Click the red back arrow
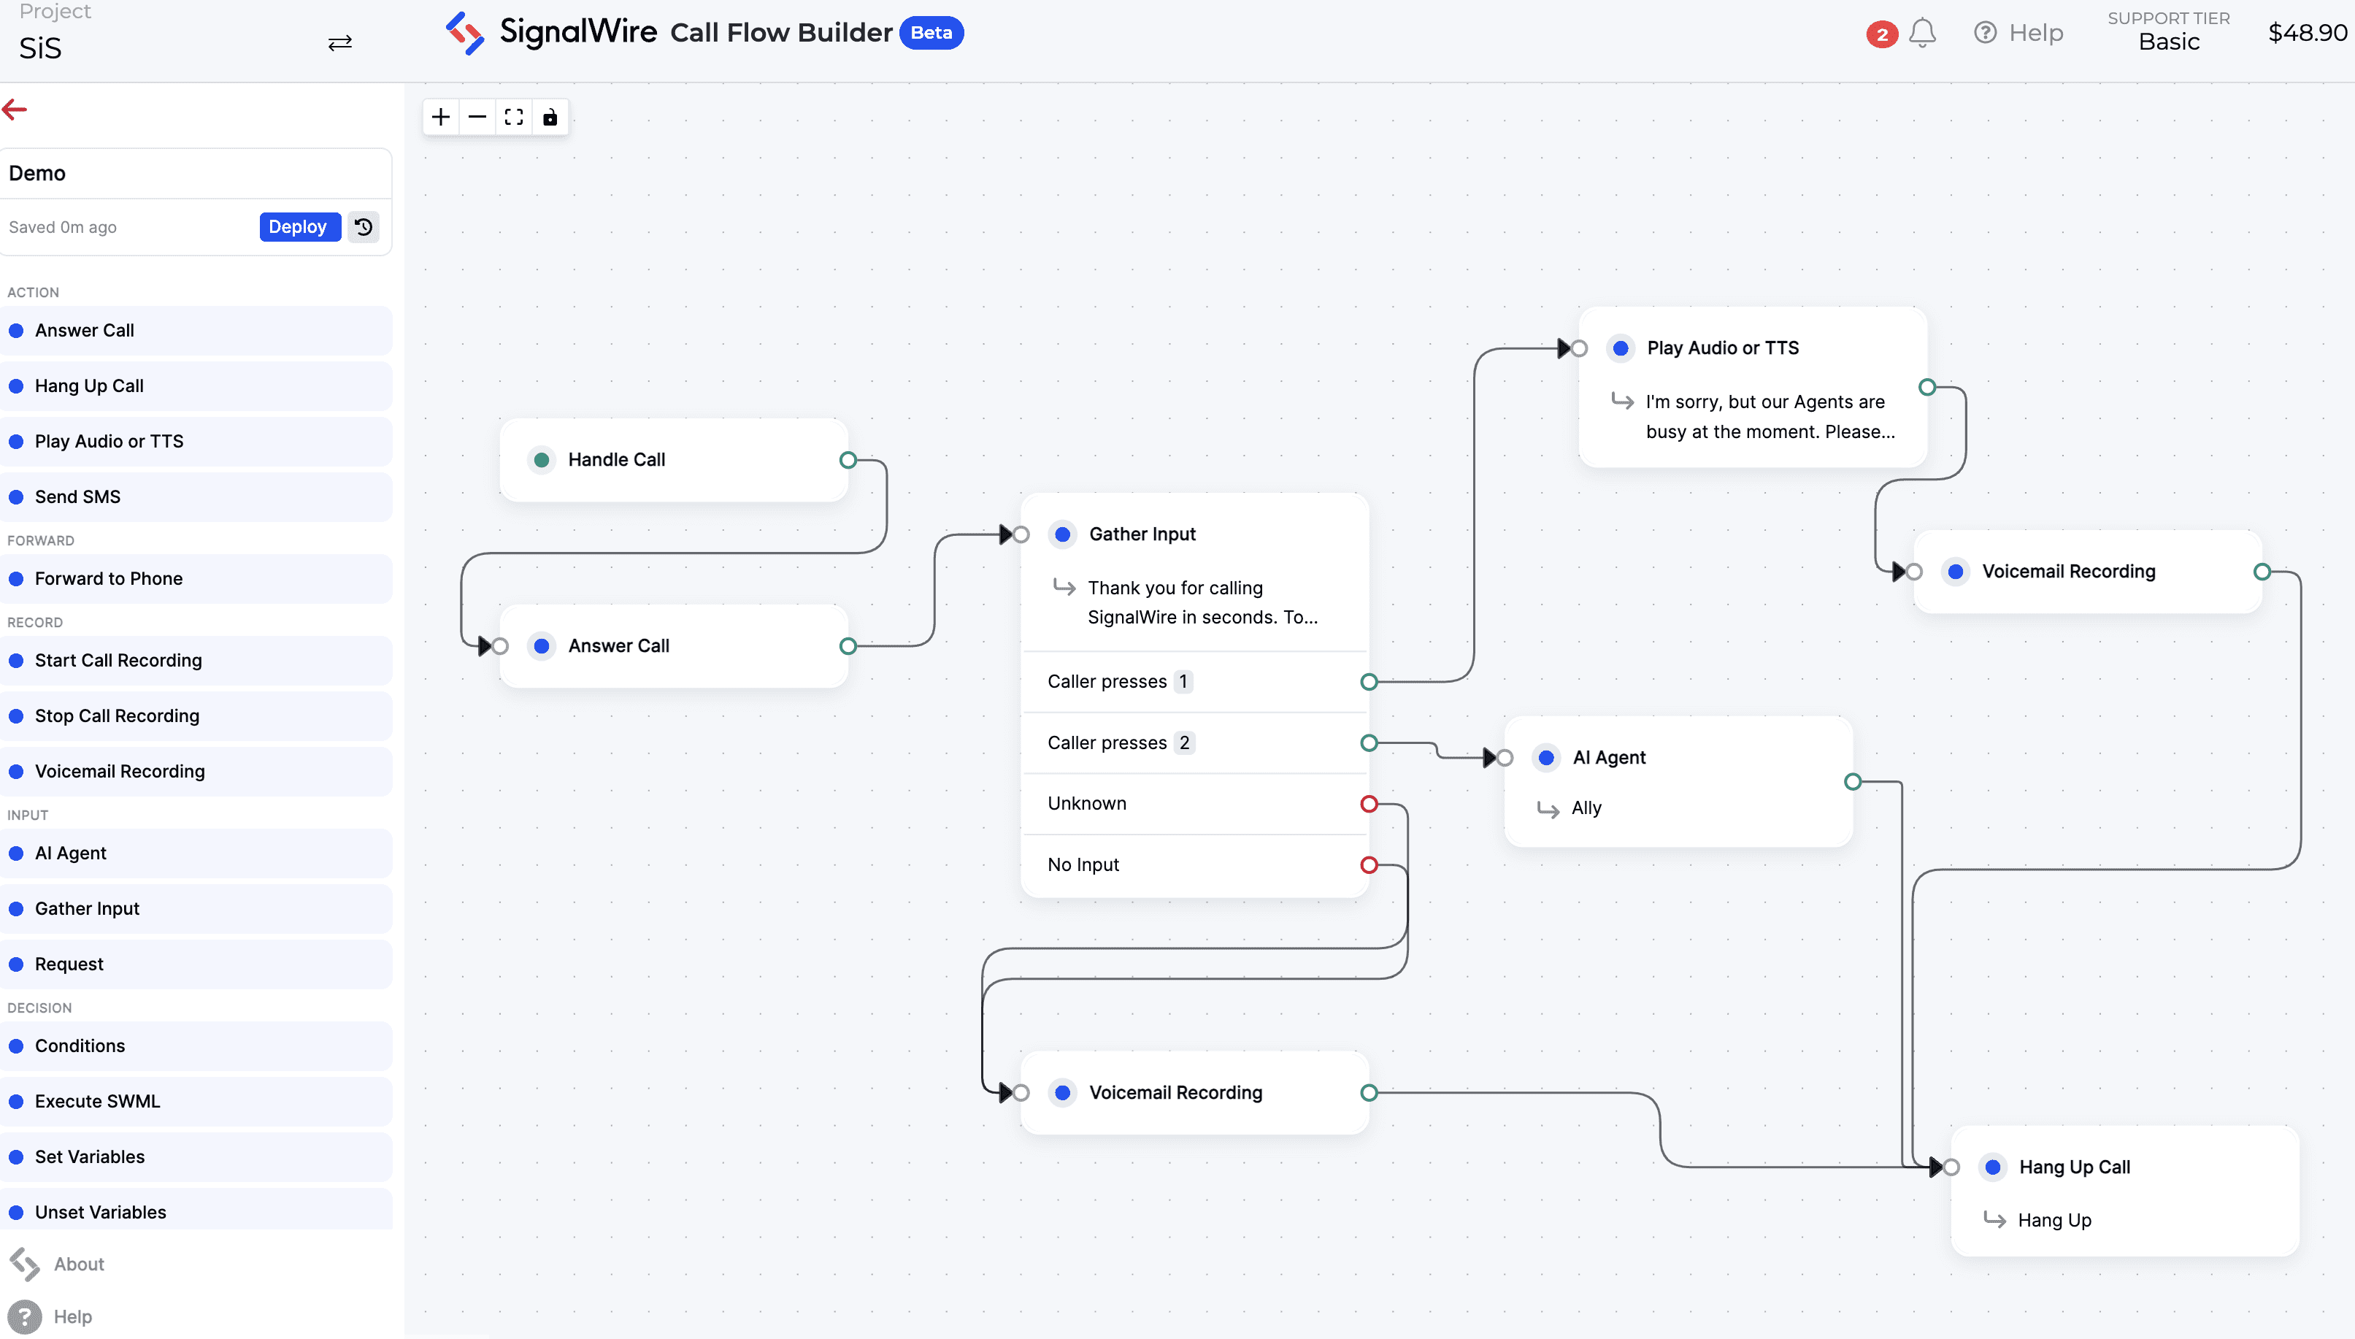 [x=15, y=110]
